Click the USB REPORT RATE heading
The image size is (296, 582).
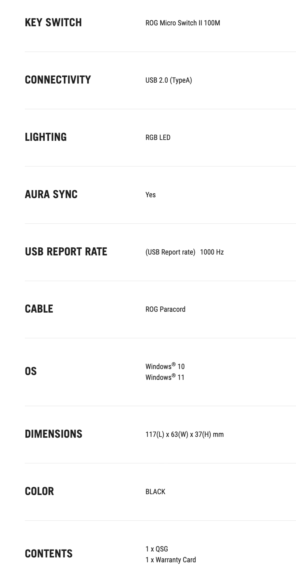pos(66,252)
